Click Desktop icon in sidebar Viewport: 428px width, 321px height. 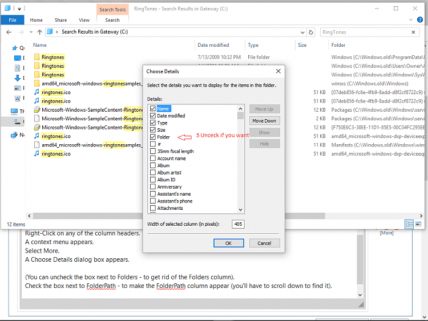(18, 58)
